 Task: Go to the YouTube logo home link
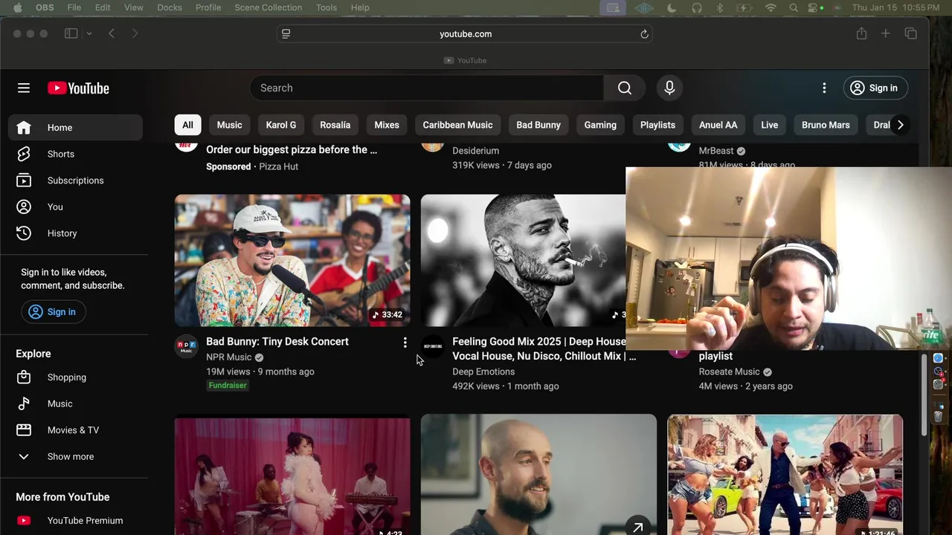(78, 88)
